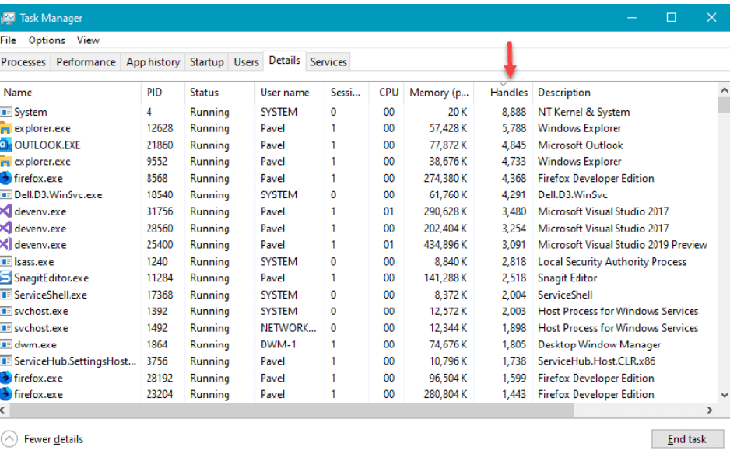
Task: Click the devenv.exe icon for PID 28560
Action: [5, 229]
